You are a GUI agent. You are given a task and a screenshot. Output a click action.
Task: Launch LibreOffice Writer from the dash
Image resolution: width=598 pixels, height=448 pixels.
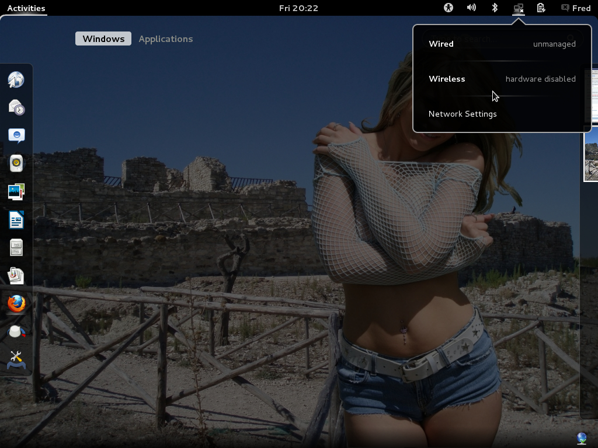(x=16, y=220)
